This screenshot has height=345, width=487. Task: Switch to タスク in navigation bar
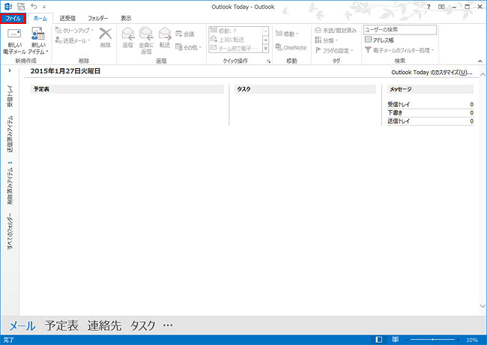coord(142,326)
